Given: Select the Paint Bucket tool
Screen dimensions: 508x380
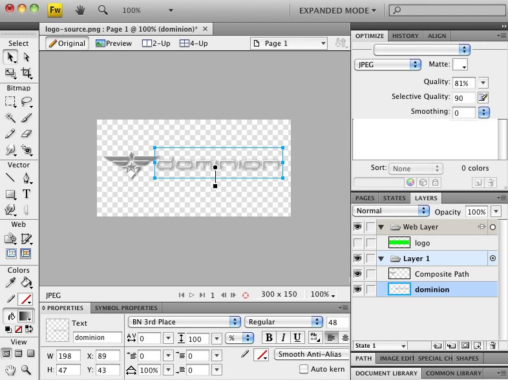Looking at the screenshot, I should click(x=26, y=283).
